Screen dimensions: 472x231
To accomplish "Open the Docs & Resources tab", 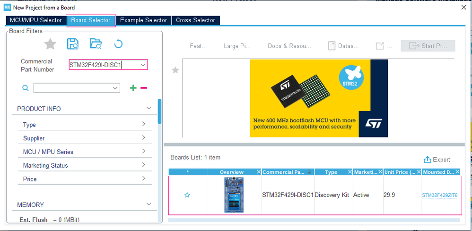I will point(289,46).
